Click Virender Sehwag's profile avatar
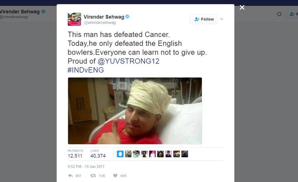Screen dimensions: 298x182 click(x=74, y=19)
